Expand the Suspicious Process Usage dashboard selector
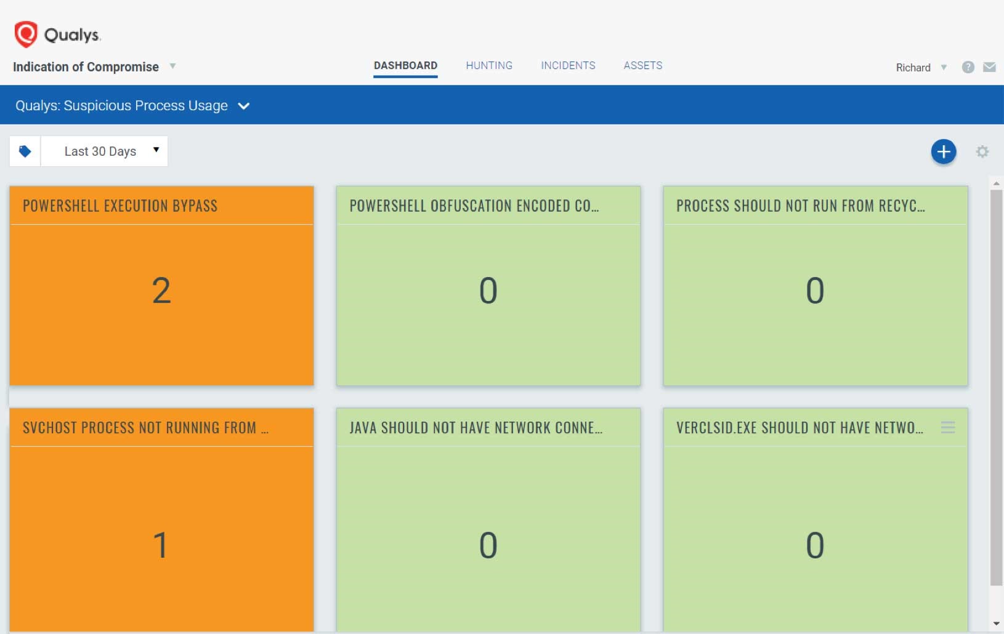This screenshot has height=634, width=1004. [x=244, y=106]
